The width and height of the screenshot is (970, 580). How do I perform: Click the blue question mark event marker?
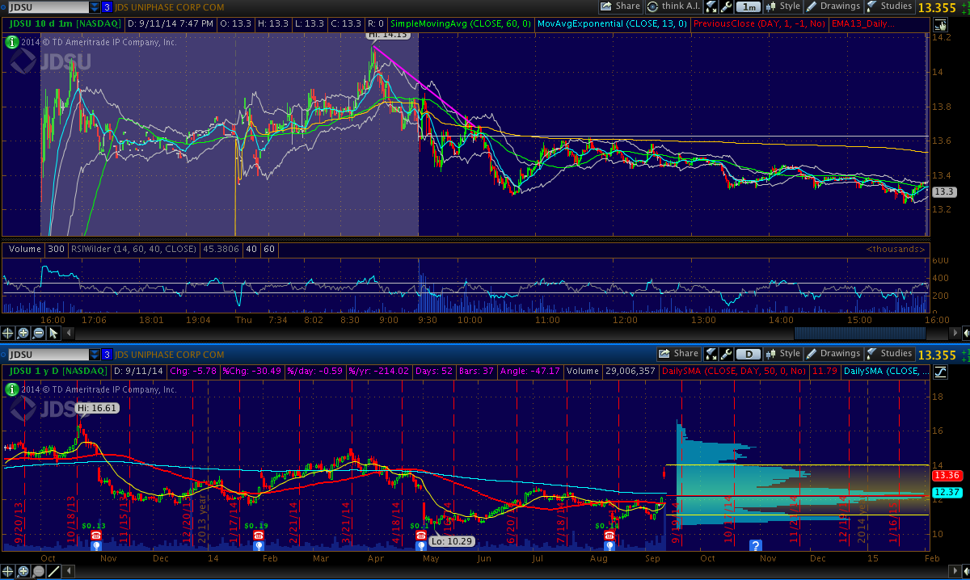(756, 545)
